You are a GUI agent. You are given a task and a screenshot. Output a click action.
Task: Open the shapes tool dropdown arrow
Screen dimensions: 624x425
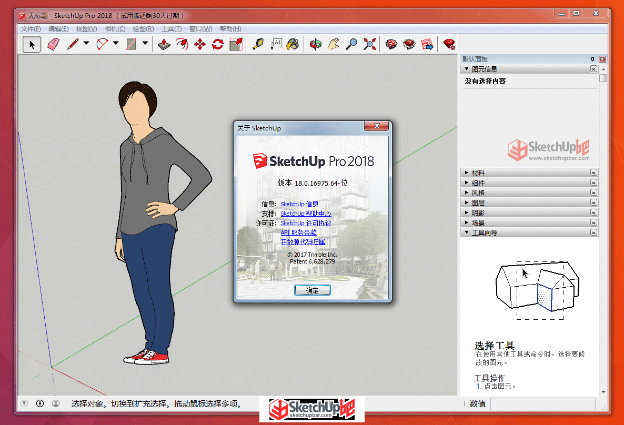coord(145,43)
